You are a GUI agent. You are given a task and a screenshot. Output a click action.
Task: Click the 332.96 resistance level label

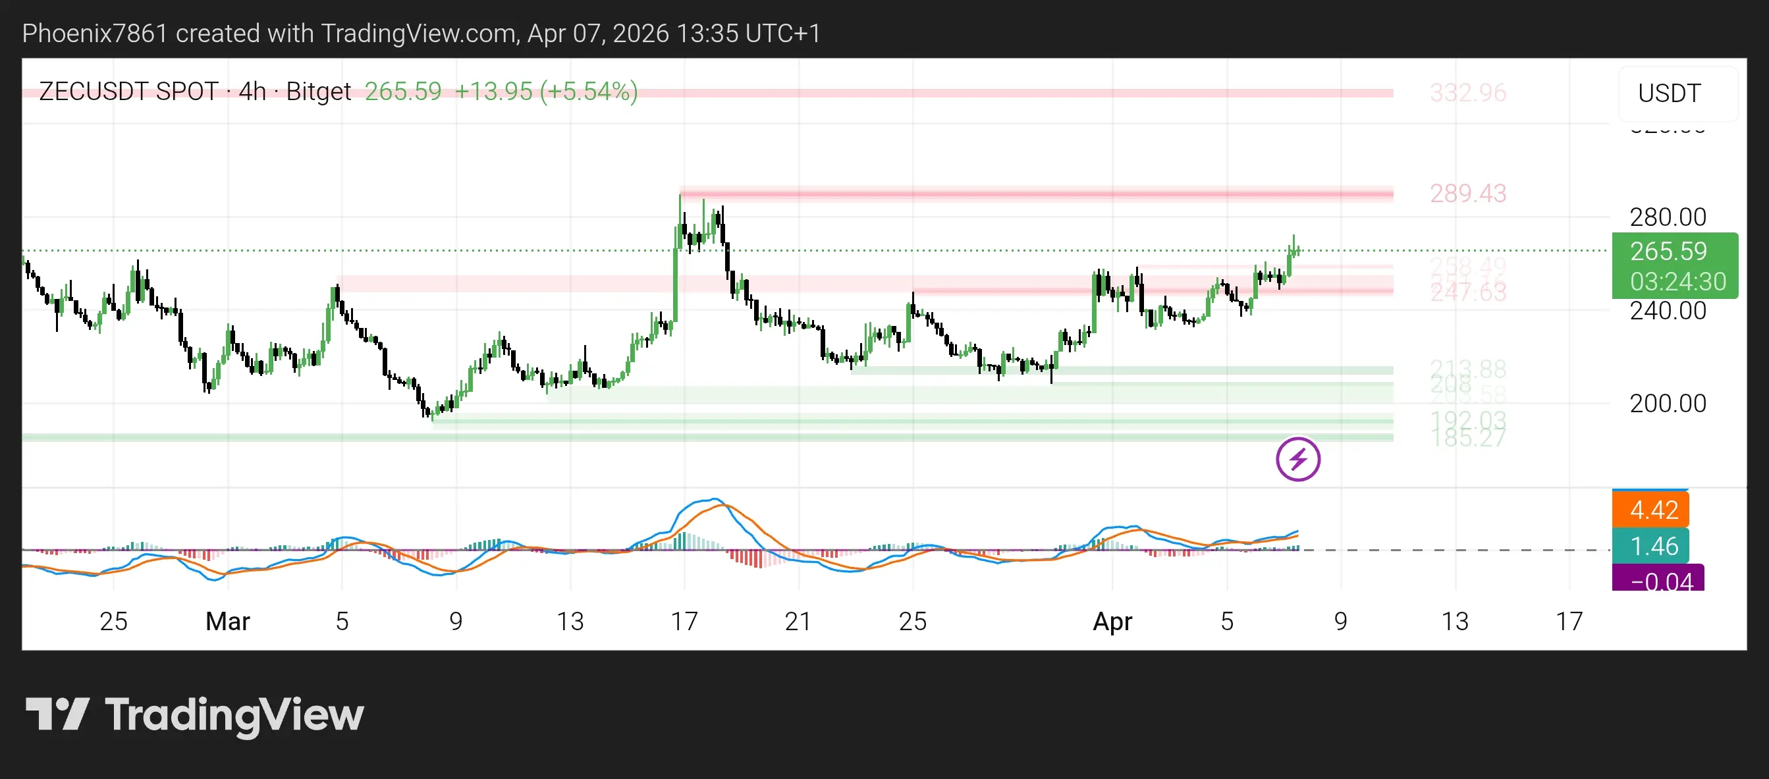pyautogui.click(x=1467, y=93)
